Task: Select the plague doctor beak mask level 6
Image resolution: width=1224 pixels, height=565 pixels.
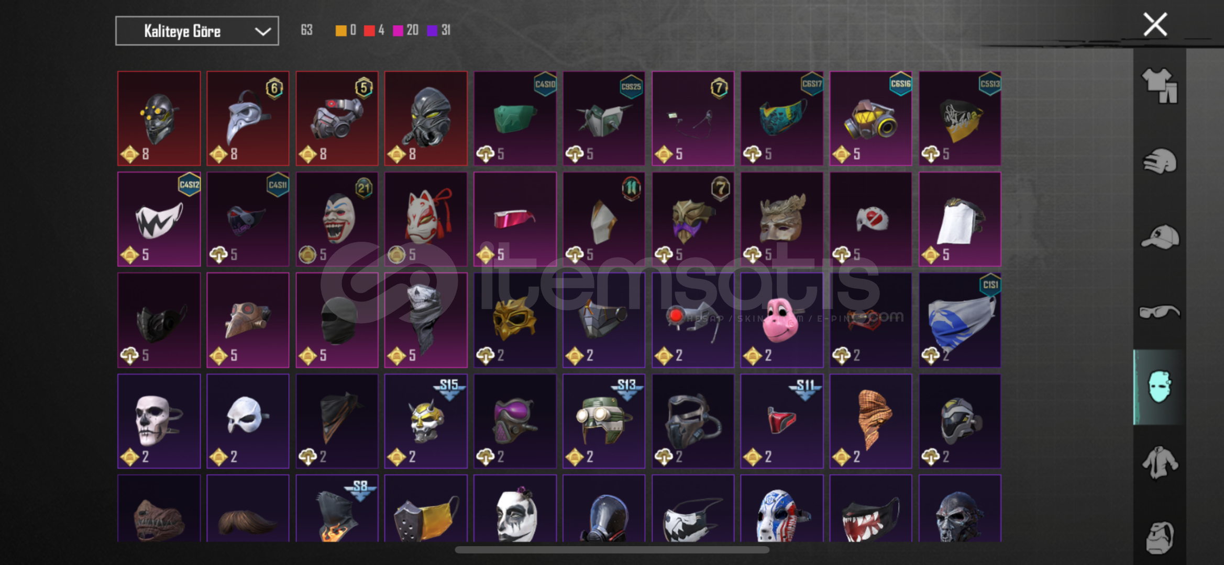Action: tap(248, 118)
